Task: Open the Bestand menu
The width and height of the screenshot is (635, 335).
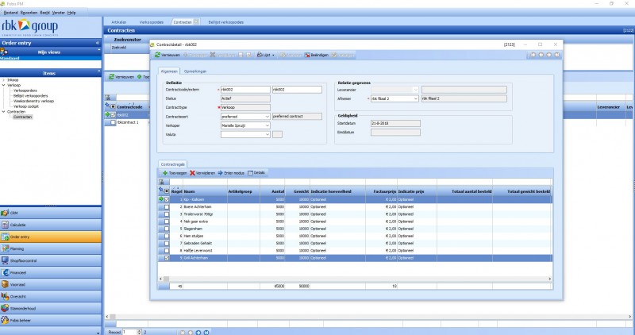Action: [10, 13]
